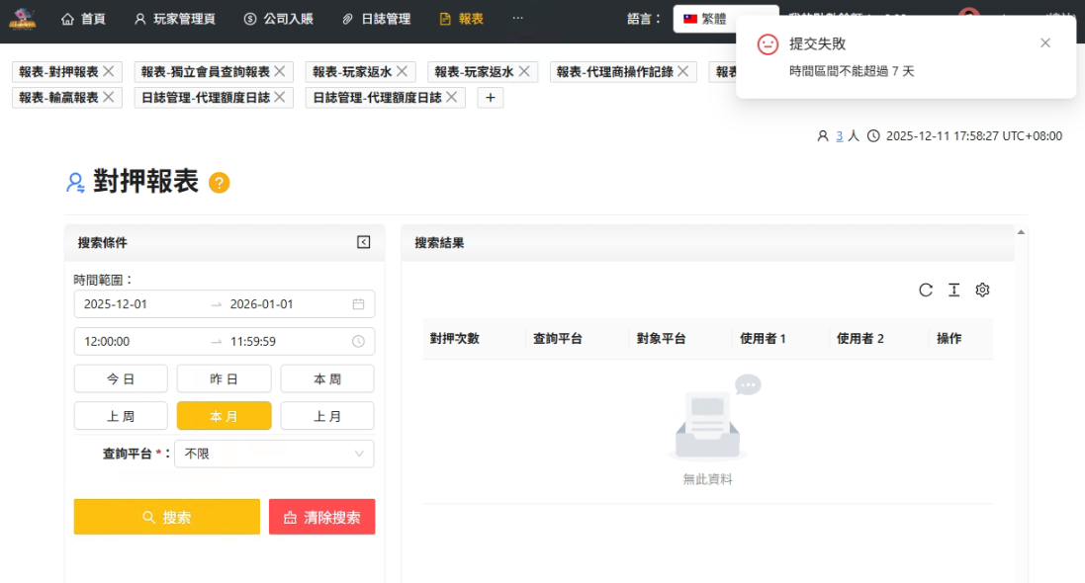
Task: Expand the 查詢平台 dropdown
Action: (x=274, y=454)
